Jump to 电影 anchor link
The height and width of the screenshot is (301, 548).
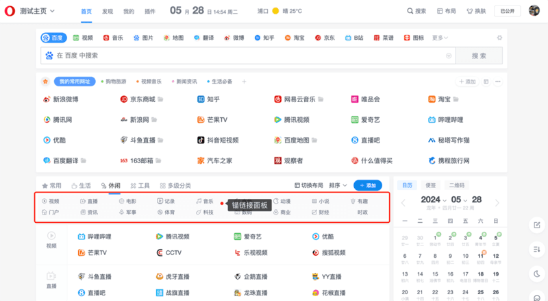127,202
